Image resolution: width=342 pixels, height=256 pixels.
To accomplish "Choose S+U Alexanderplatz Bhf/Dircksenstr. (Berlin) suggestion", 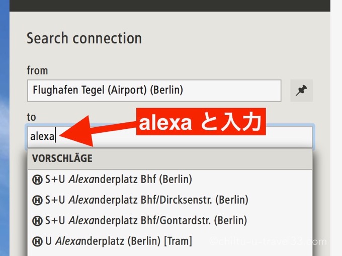I will [x=170, y=200].
